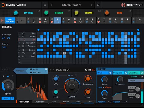Edit the FORMANT macro assignment
144x108 pixels.
(100, 11)
